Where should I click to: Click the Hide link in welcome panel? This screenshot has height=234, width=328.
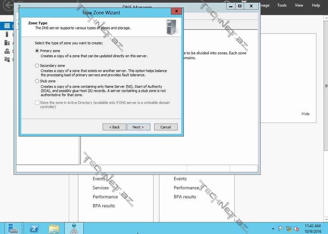point(305,114)
